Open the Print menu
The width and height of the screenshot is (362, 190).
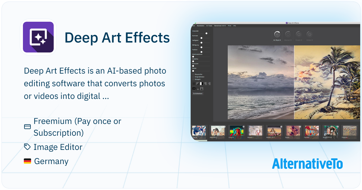tap(230, 26)
